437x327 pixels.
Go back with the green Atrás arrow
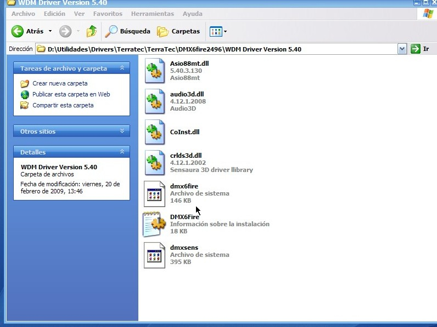[17, 31]
